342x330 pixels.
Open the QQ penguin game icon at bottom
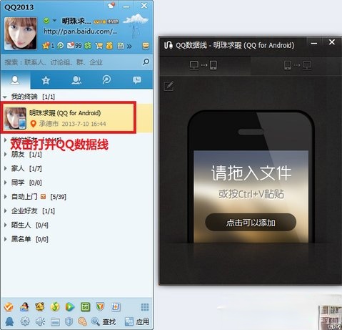[x=24, y=307]
